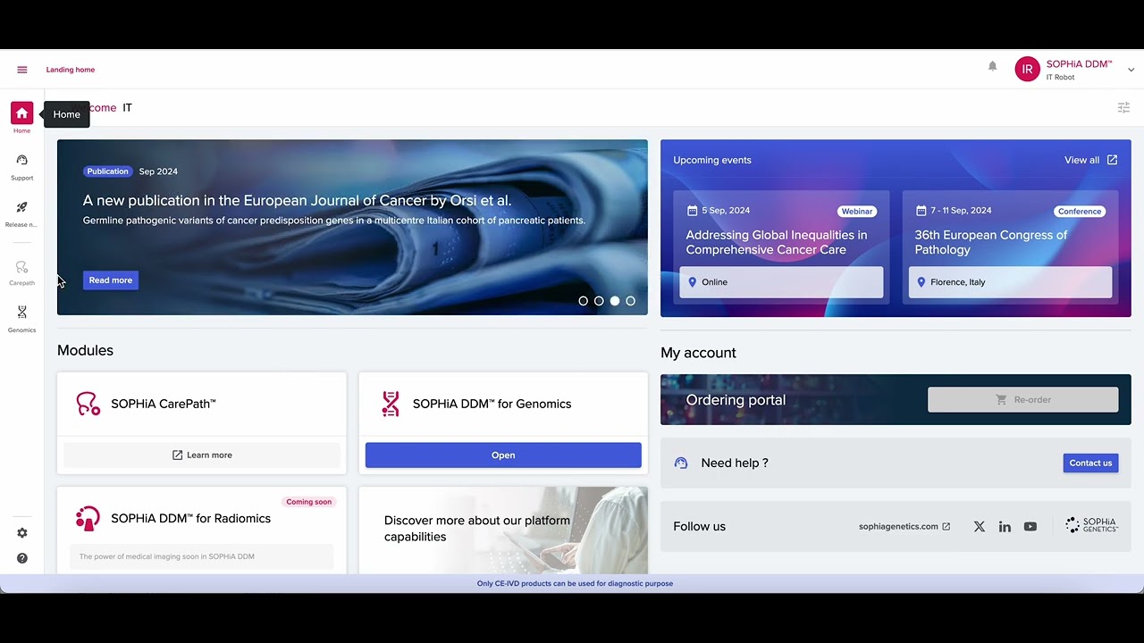This screenshot has width=1144, height=643.
Task: Click the Contact us button
Action: click(1090, 463)
